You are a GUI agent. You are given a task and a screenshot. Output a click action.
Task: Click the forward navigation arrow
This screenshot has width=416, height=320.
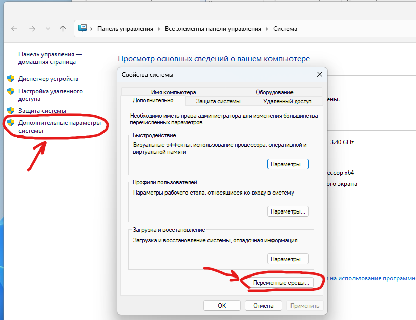point(32,29)
